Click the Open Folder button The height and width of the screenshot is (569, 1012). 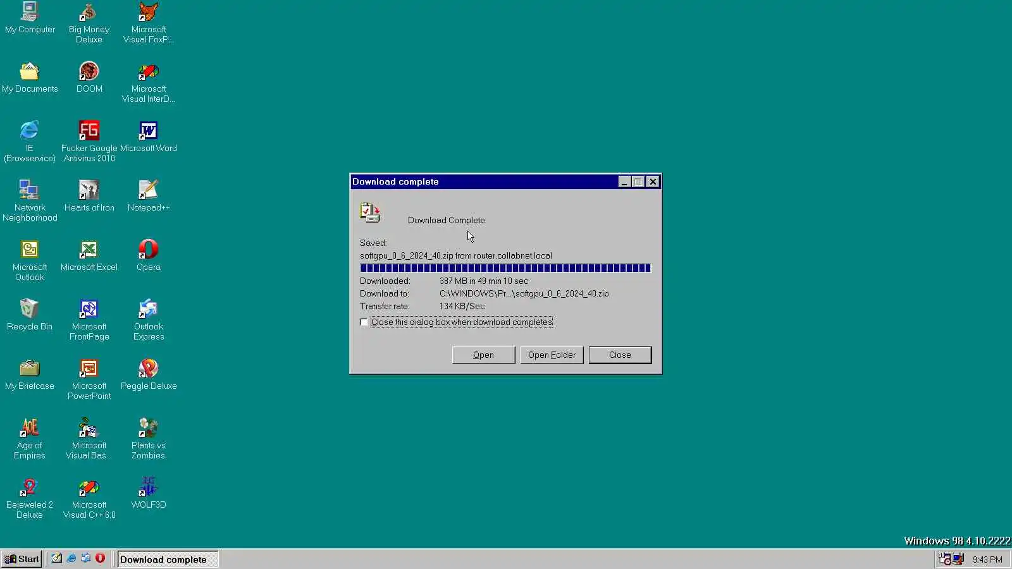552,355
